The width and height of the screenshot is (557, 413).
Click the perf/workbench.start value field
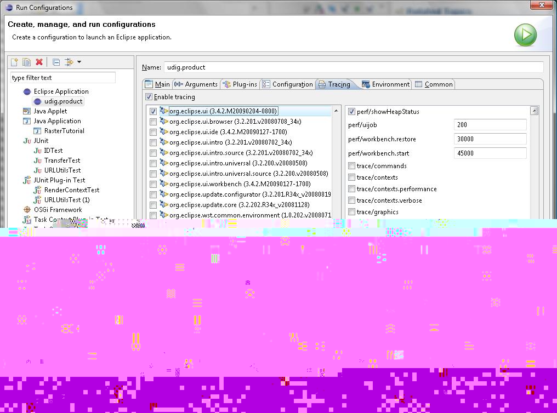click(x=490, y=153)
